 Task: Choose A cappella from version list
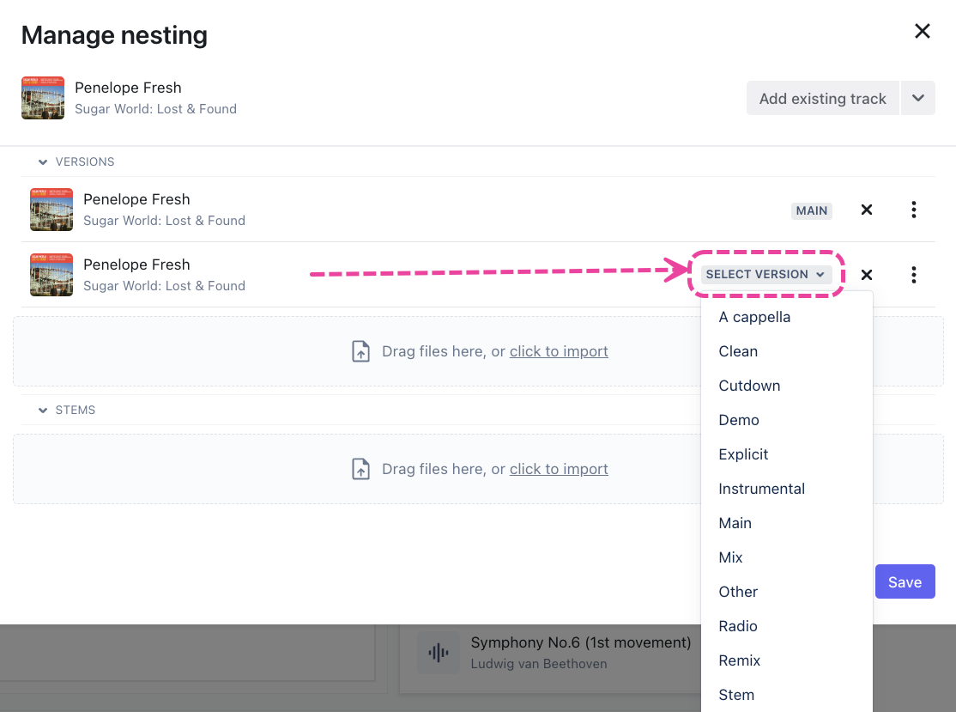(x=754, y=317)
